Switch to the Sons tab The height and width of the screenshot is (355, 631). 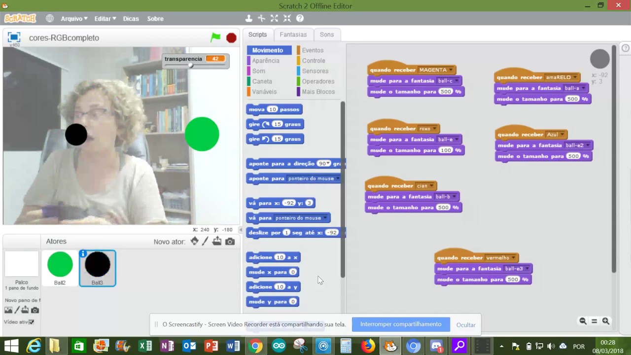[327, 35]
